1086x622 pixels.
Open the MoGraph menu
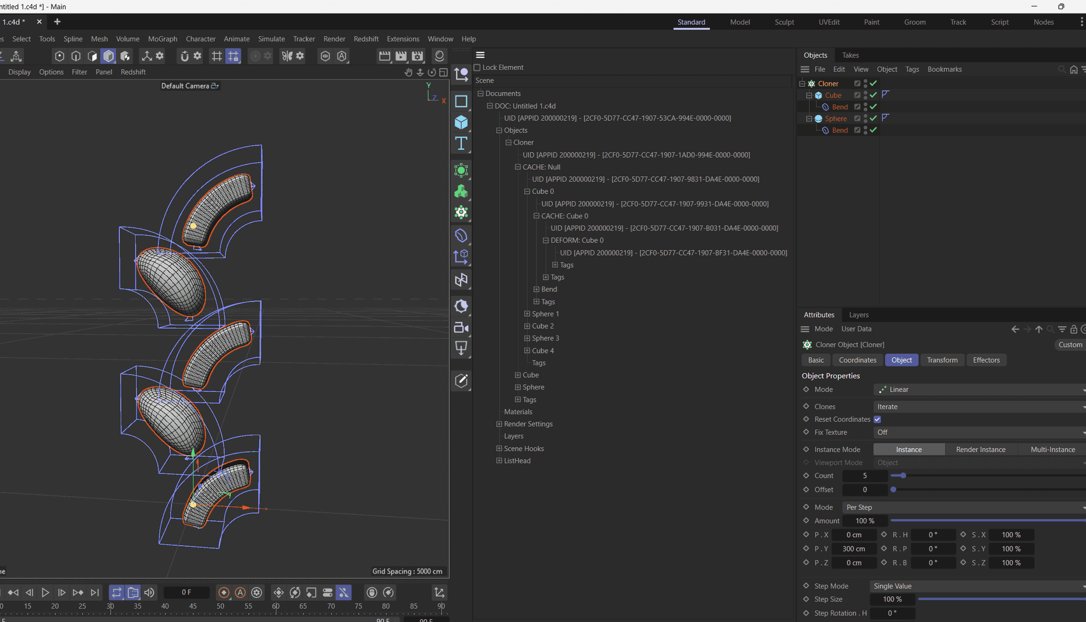click(x=162, y=39)
